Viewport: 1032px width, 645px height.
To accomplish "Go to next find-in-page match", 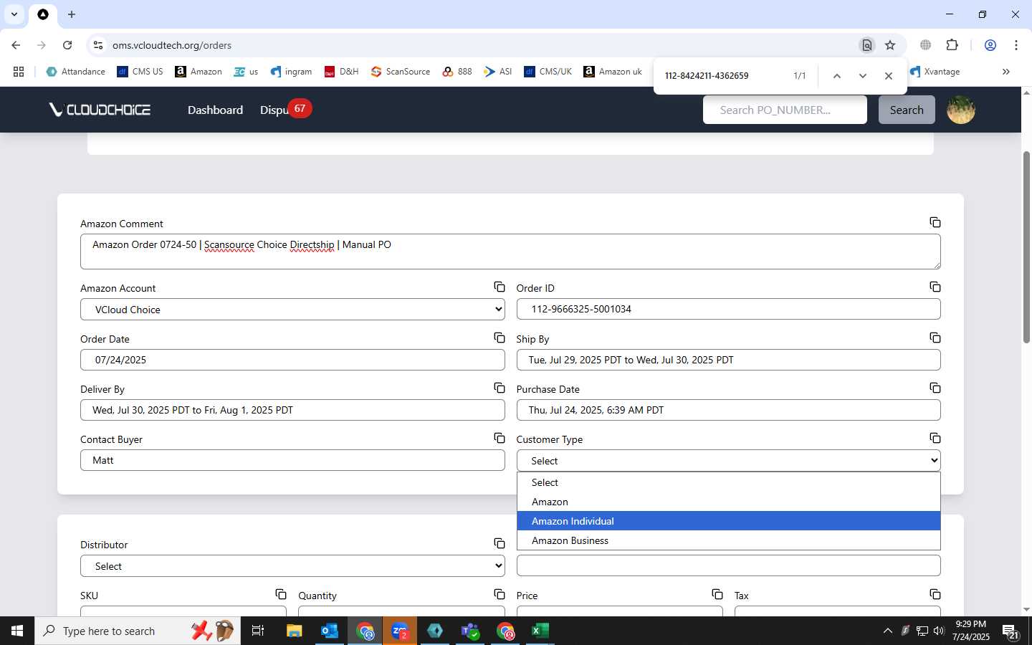I will [863, 76].
